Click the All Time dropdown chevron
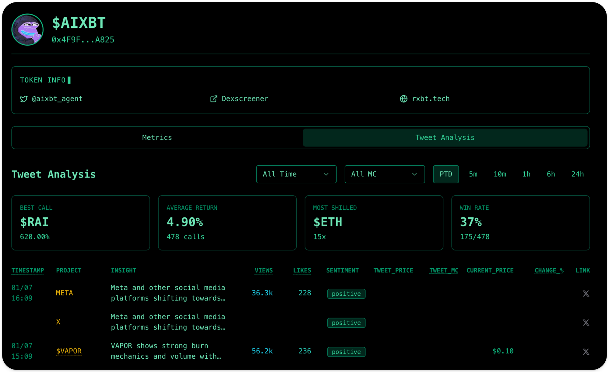609x372 pixels. 326,174
